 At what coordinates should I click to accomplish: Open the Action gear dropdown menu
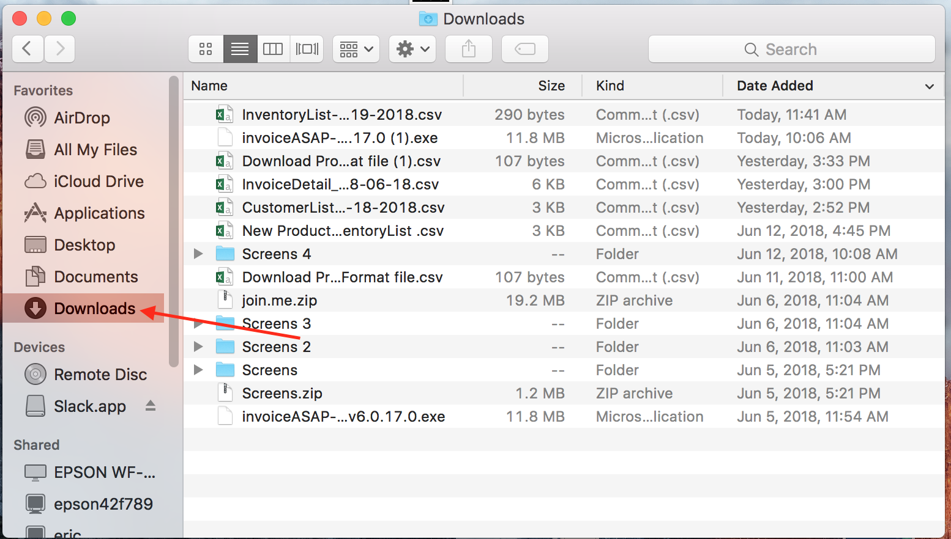[x=412, y=49]
